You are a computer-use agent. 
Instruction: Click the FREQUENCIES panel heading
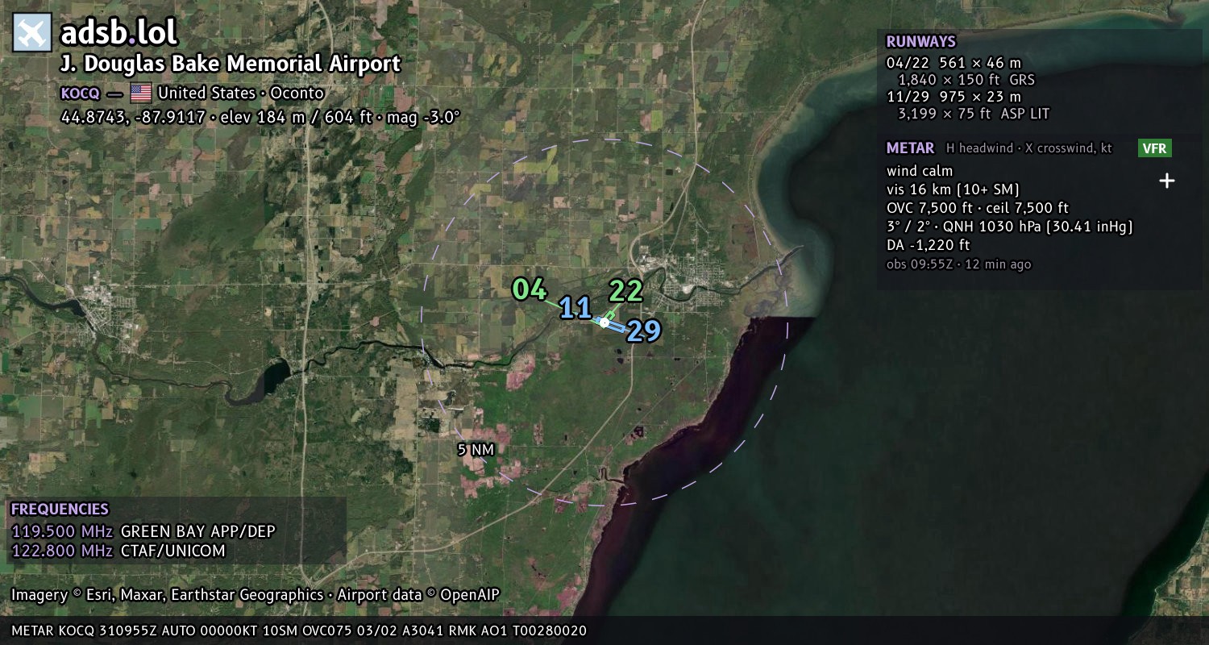coord(60,510)
